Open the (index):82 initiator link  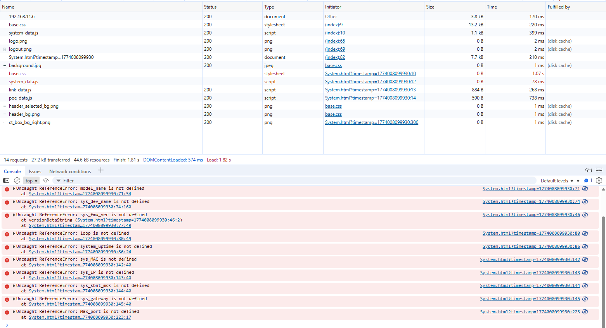pyautogui.click(x=335, y=57)
